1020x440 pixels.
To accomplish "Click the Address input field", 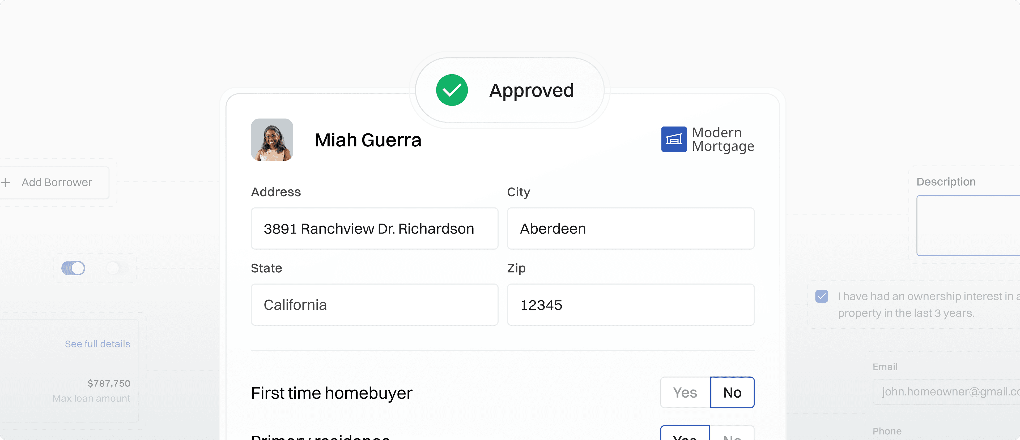I will coord(374,229).
